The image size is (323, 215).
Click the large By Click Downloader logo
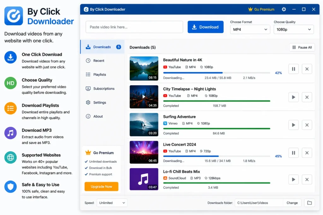[14, 16]
